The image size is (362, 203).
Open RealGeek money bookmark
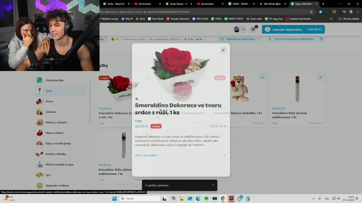(x=109, y=19)
